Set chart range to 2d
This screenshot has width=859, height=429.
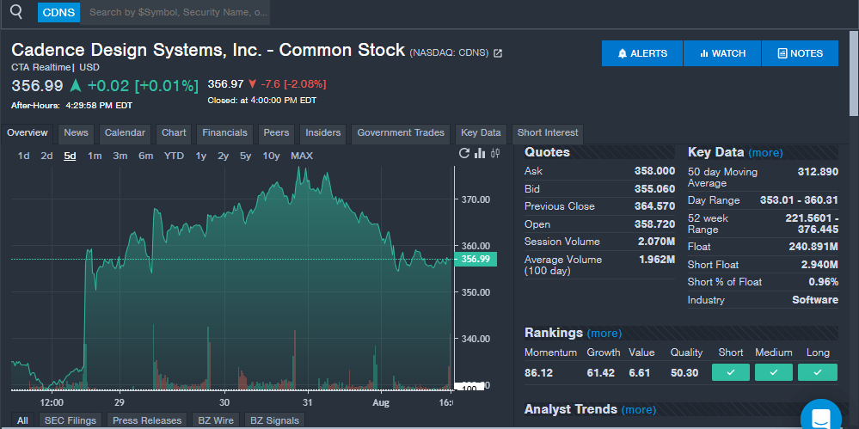tap(46, 156)
